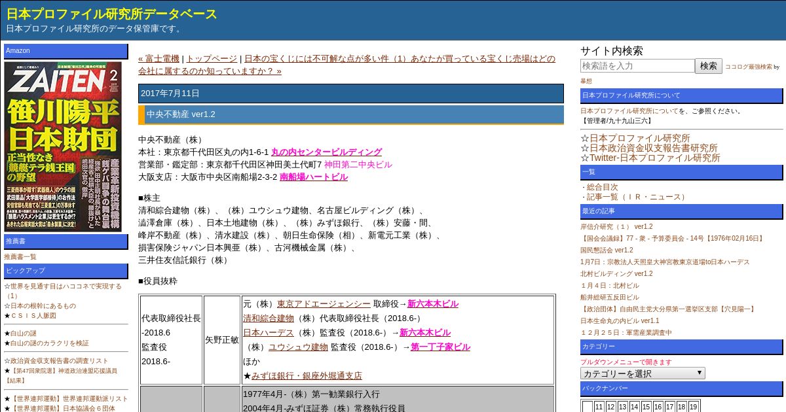Screen dimensions: 786x412
Task: Focus the site search input field
Action: click(x=637, y=65)
